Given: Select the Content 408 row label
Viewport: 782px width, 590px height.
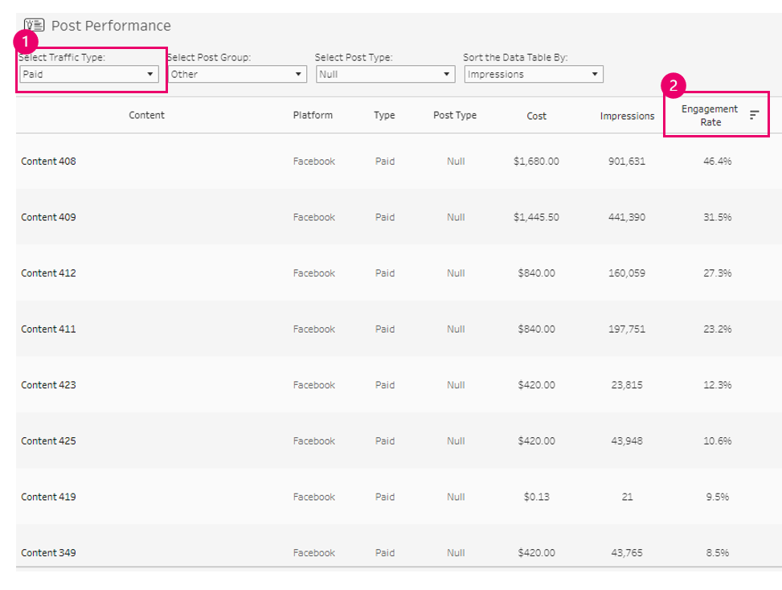Looking at the screenshot, I should pyautogui.click(x=48, y=162).
